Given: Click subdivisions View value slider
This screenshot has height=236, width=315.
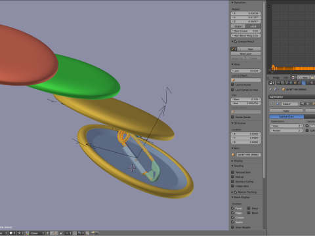Looking at the screenshot, I should pyautogui.click(x=286, y=126).
